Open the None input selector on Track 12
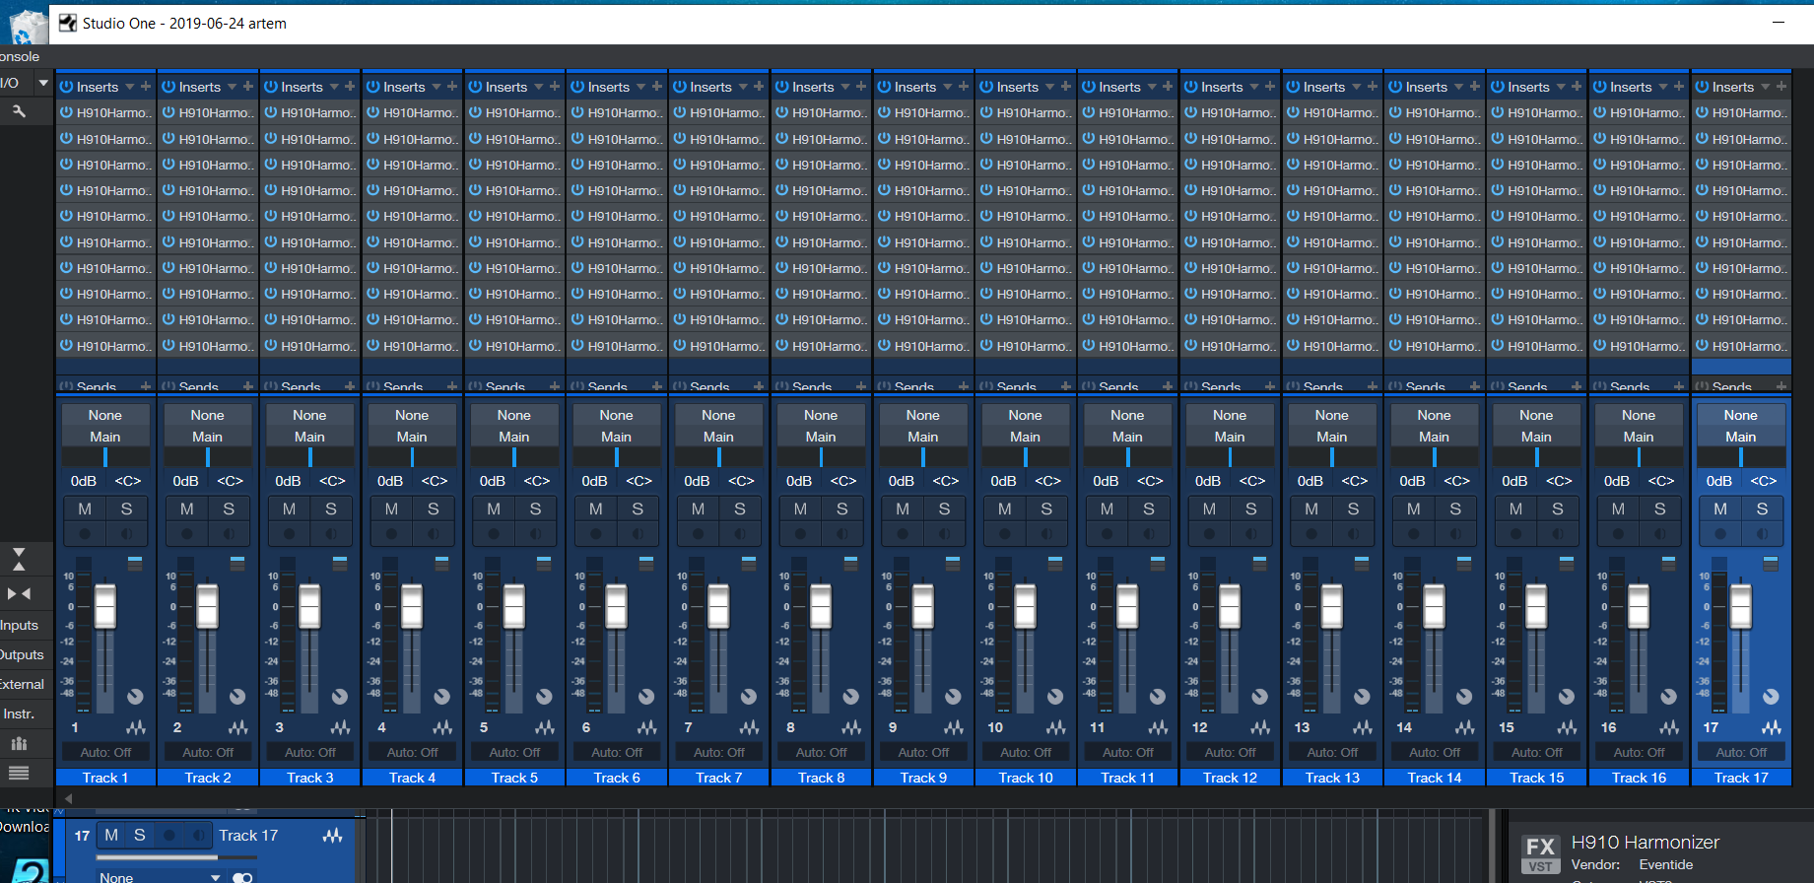The width and height of the screenshot is (1814, 883). [1230, 415]
